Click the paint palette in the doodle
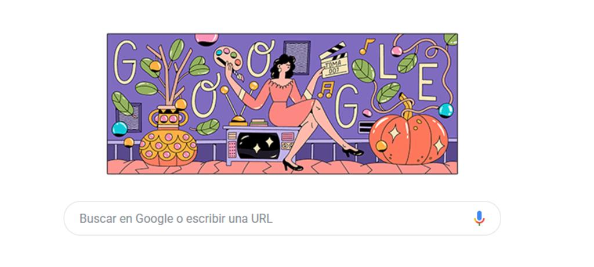The width and height of the screenshot is (594, 267). click(x=228, y=60)
